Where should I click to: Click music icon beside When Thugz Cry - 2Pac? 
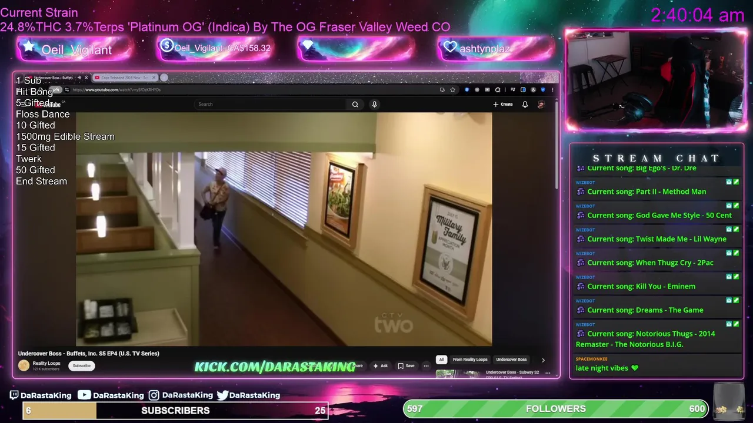point(581,263)
